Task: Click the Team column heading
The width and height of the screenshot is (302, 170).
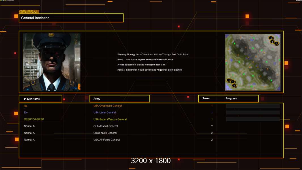Action: (x=206, y=98)
